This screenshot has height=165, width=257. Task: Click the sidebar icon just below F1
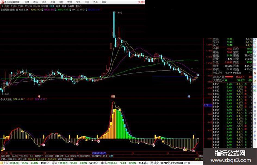pyautogui.click(x=255, y=90)
